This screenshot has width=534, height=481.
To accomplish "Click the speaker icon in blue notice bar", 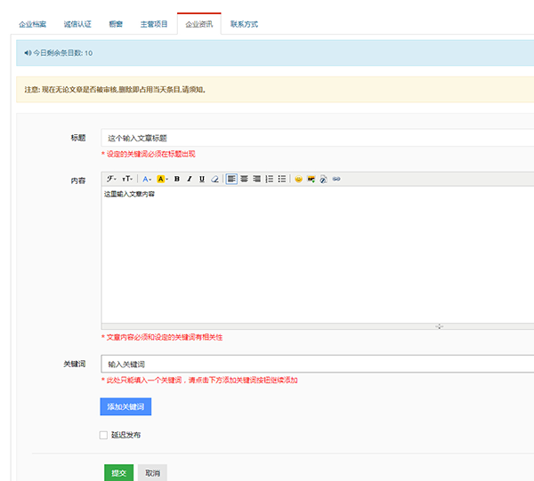I will coord(28,52).
